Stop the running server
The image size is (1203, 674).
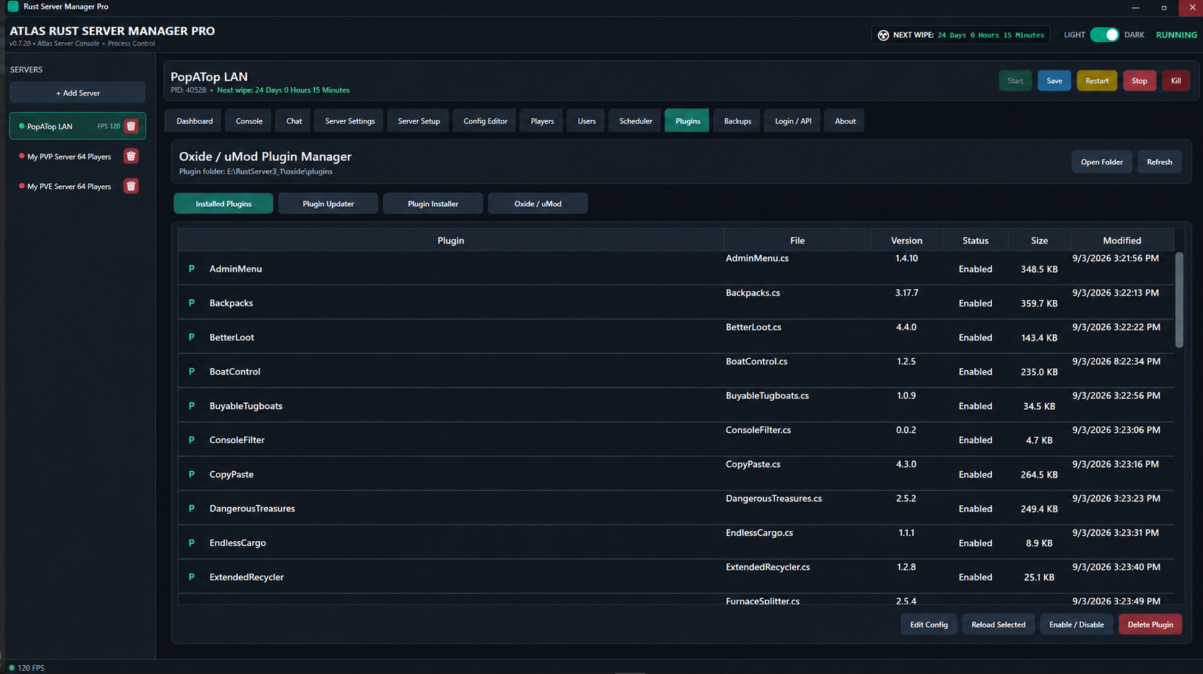[1139, 81]
